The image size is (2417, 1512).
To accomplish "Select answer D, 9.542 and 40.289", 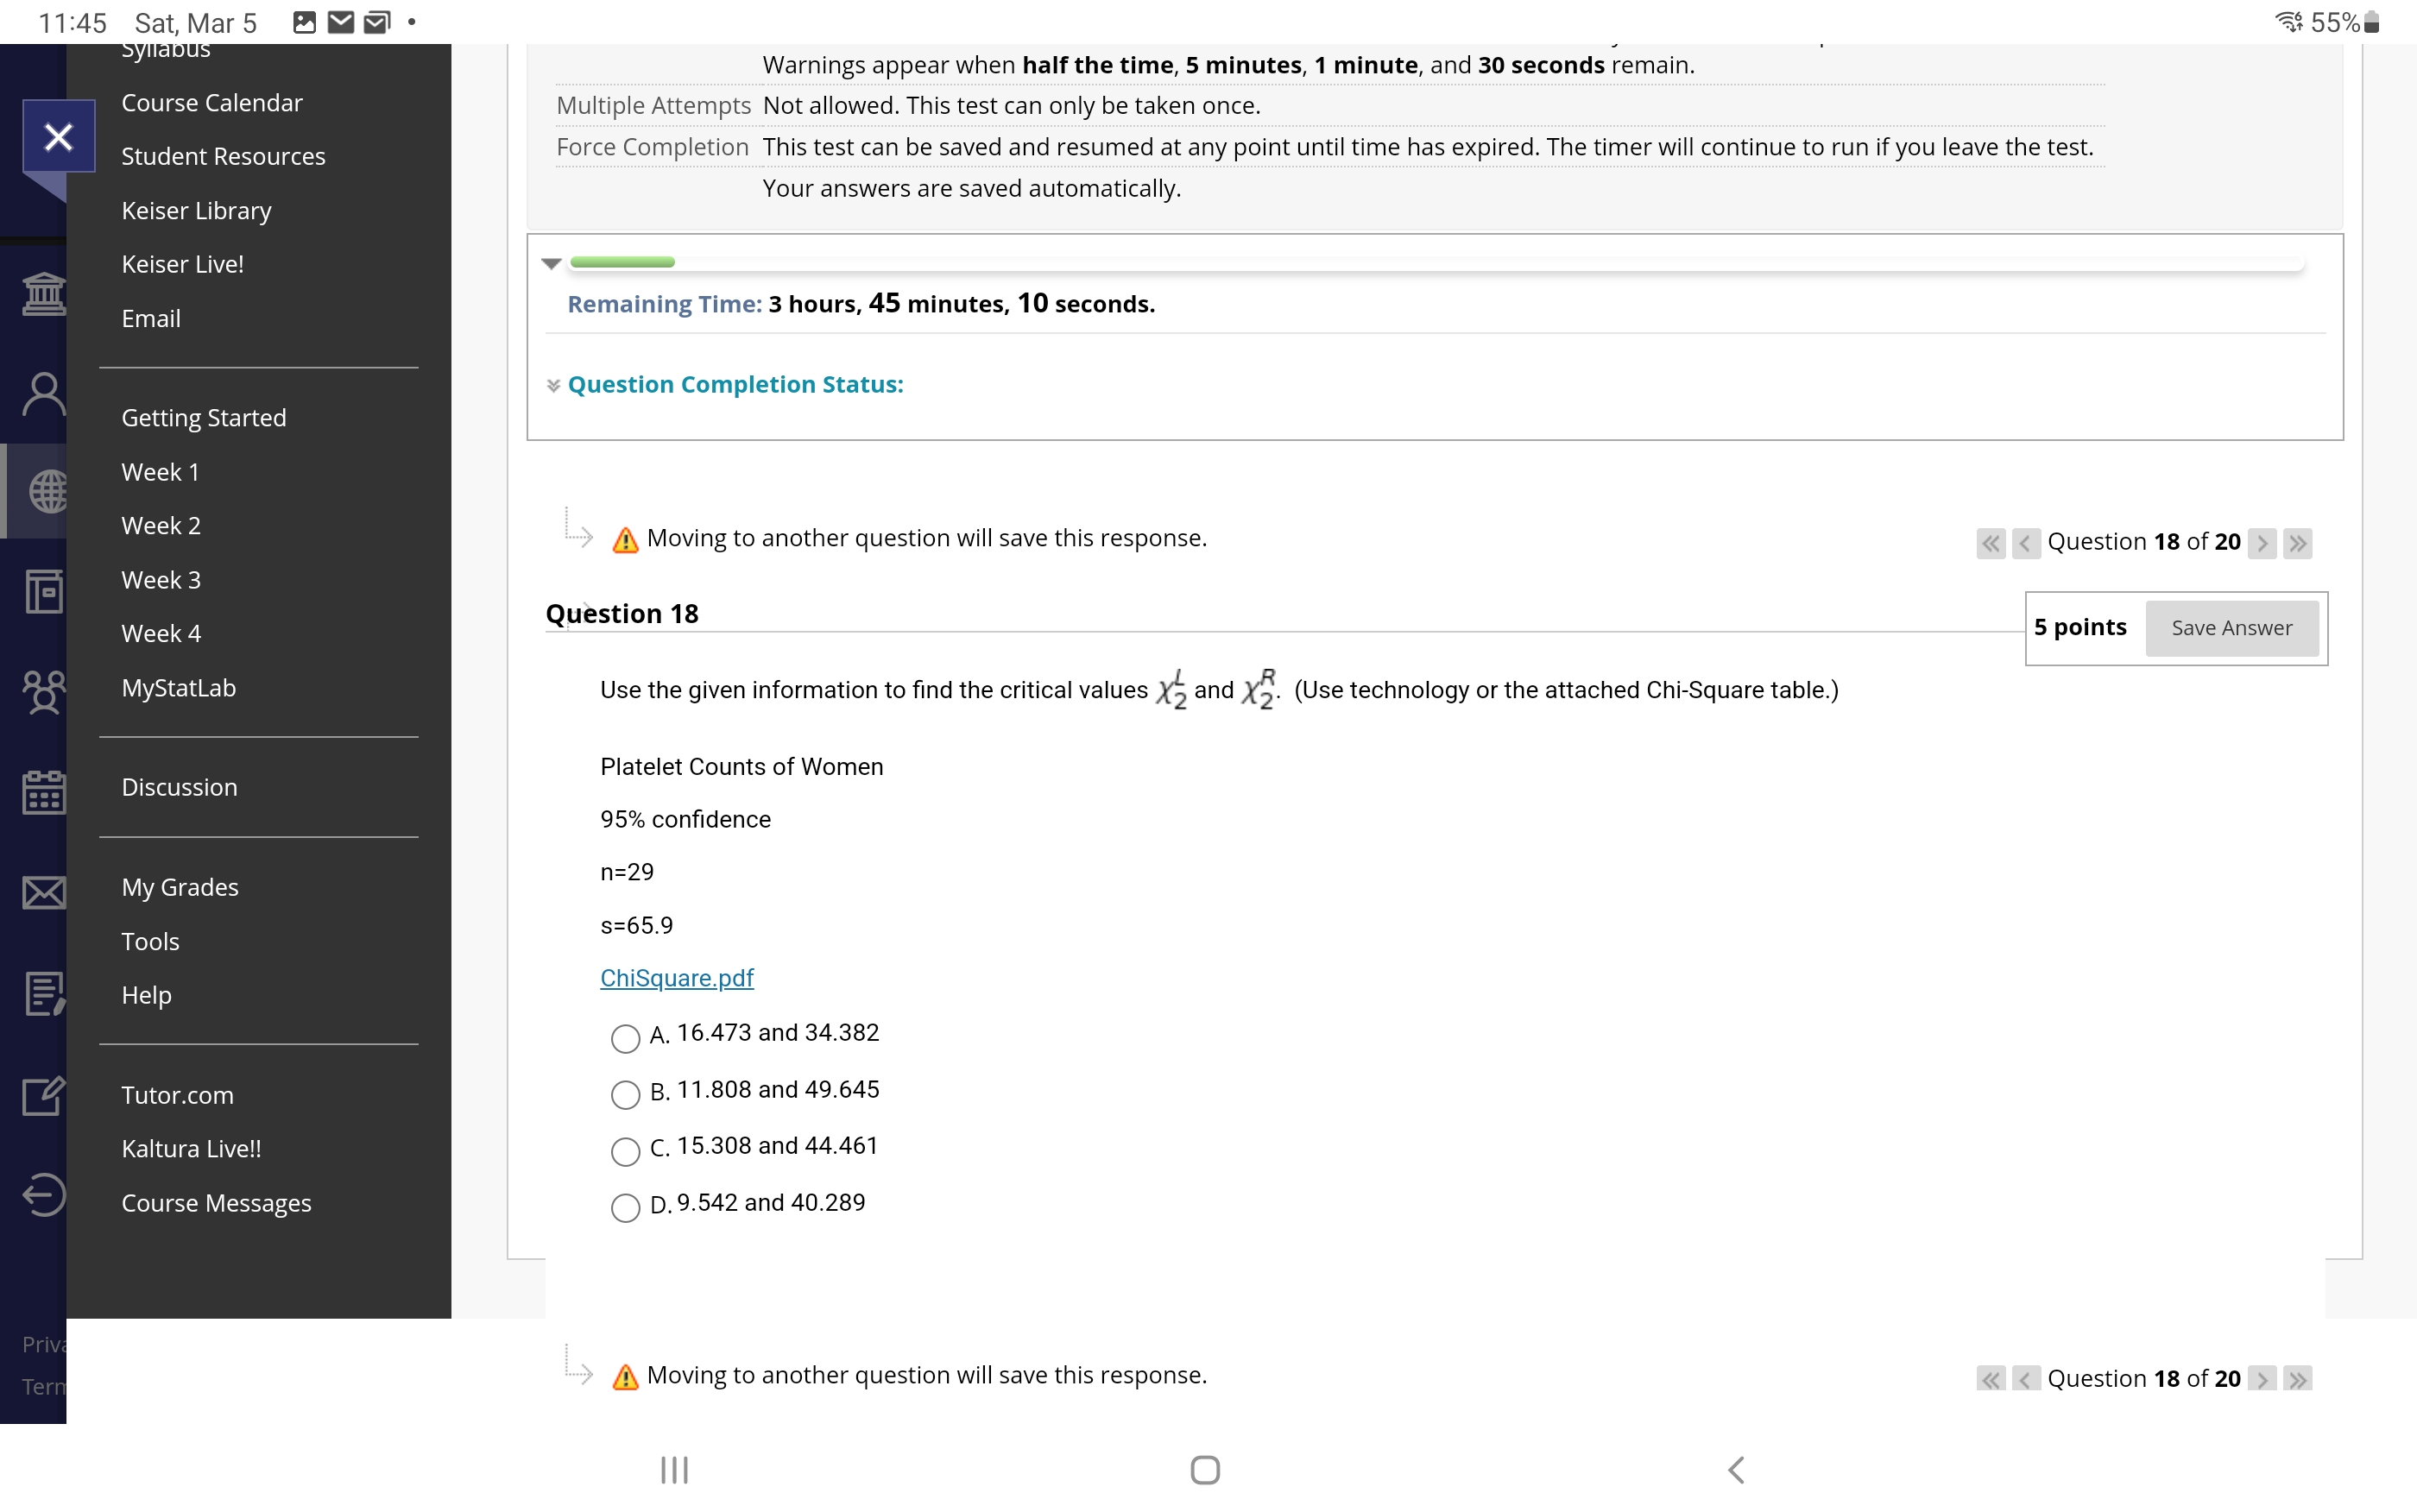I will pyautogui.click(x=625, y=1208).
